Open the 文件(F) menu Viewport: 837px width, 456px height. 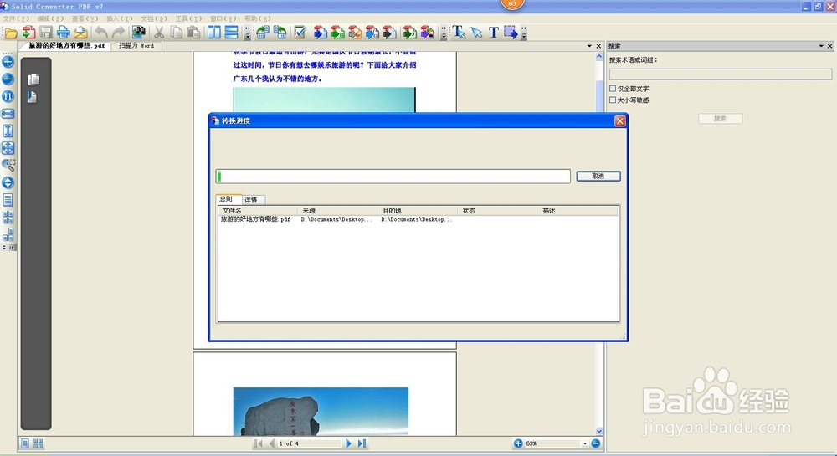coord(15,18)
